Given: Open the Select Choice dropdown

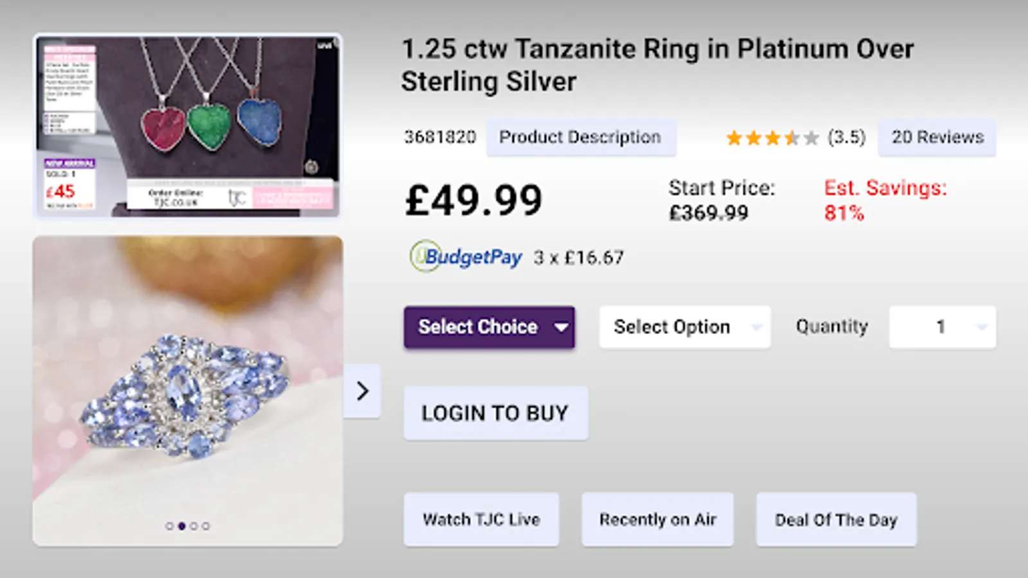Looking at the screenshot, I should point(489,327).
